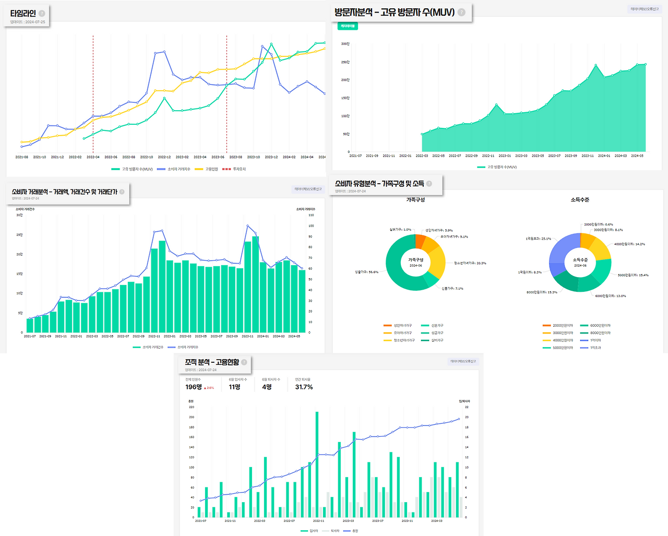Toggle 투자유치 legend in timeline chart

coord(234,169)
